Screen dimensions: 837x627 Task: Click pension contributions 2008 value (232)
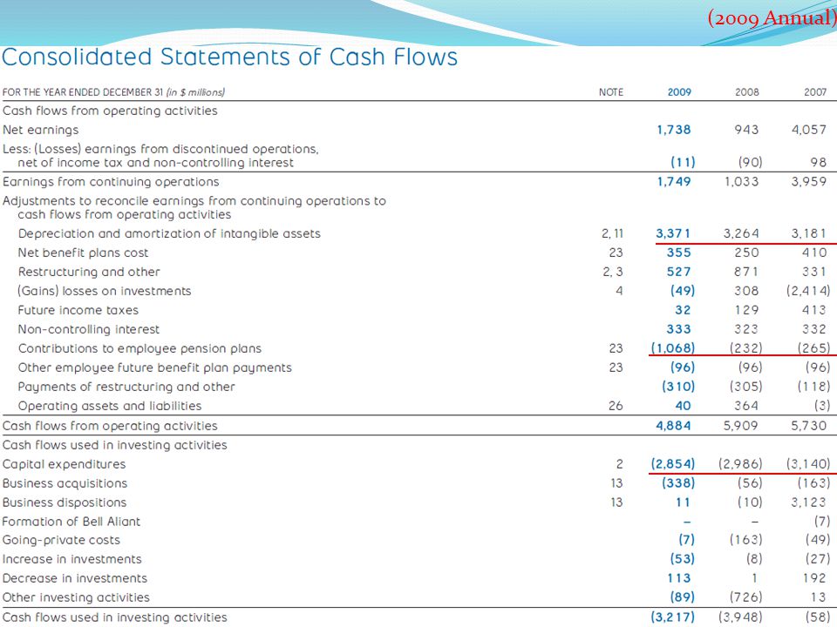click(x=745, y=348)
